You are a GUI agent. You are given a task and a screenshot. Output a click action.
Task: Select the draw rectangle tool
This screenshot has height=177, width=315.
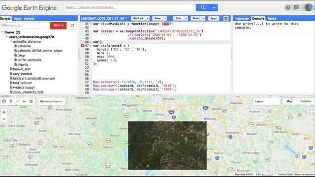[31, 101]
